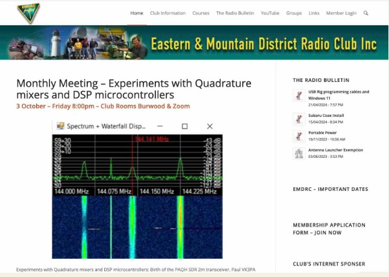Expand the Club Information menu
Screen dimensions: 389x277
click(x=167, y=13)
